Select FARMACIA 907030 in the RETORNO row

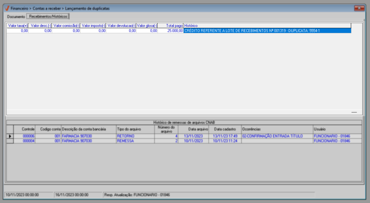click(x=89, y=136)
